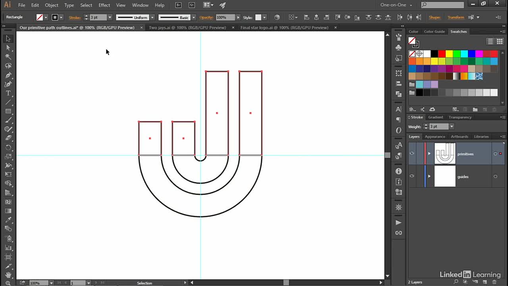Select the black arrow Selection tool
Viewport: 508px width, 286px height.
pos(8,39)
